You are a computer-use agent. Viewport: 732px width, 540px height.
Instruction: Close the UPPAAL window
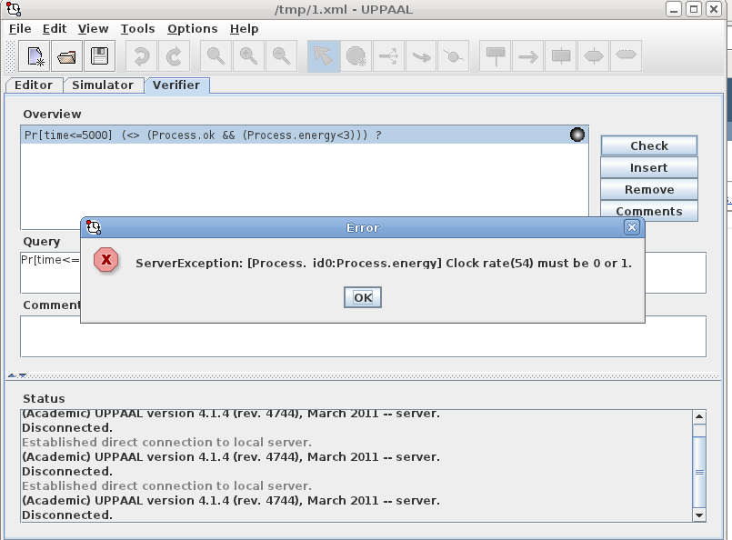[714, 9]
